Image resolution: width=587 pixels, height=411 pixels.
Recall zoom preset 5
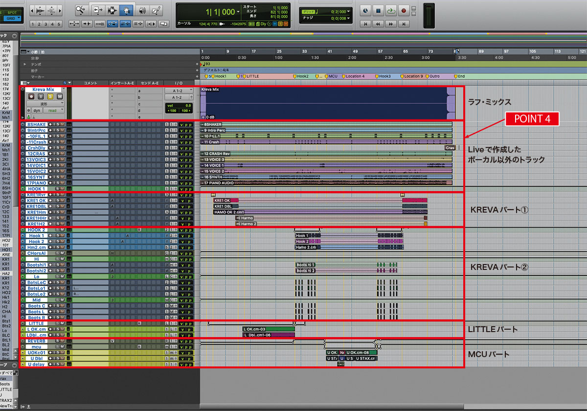tap(59, 24)
